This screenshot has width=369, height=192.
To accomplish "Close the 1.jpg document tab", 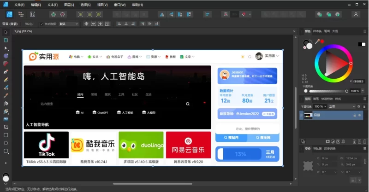I will 294,31.
